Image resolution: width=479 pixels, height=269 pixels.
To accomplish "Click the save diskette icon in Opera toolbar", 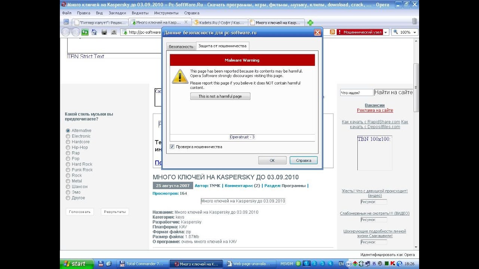I will (104, 32).
